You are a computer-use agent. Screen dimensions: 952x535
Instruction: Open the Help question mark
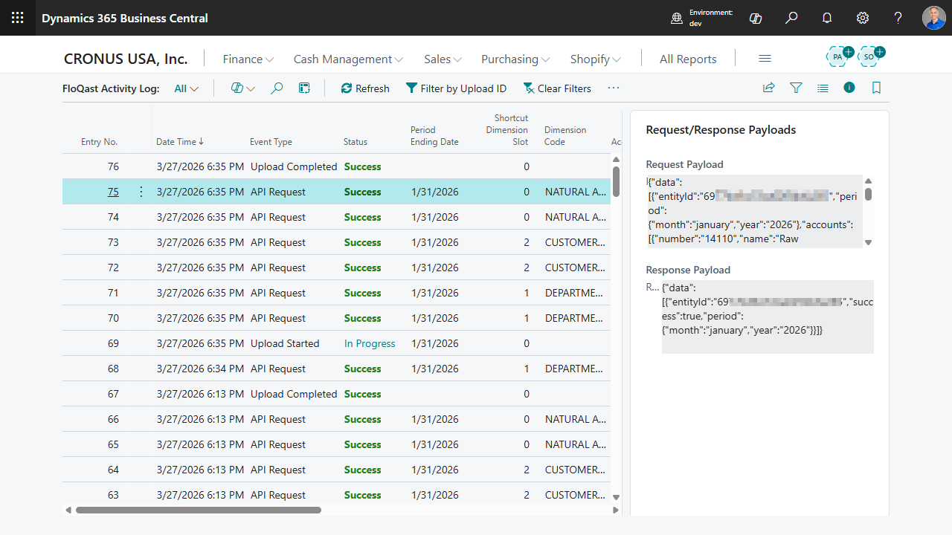[x=898, y=18]
